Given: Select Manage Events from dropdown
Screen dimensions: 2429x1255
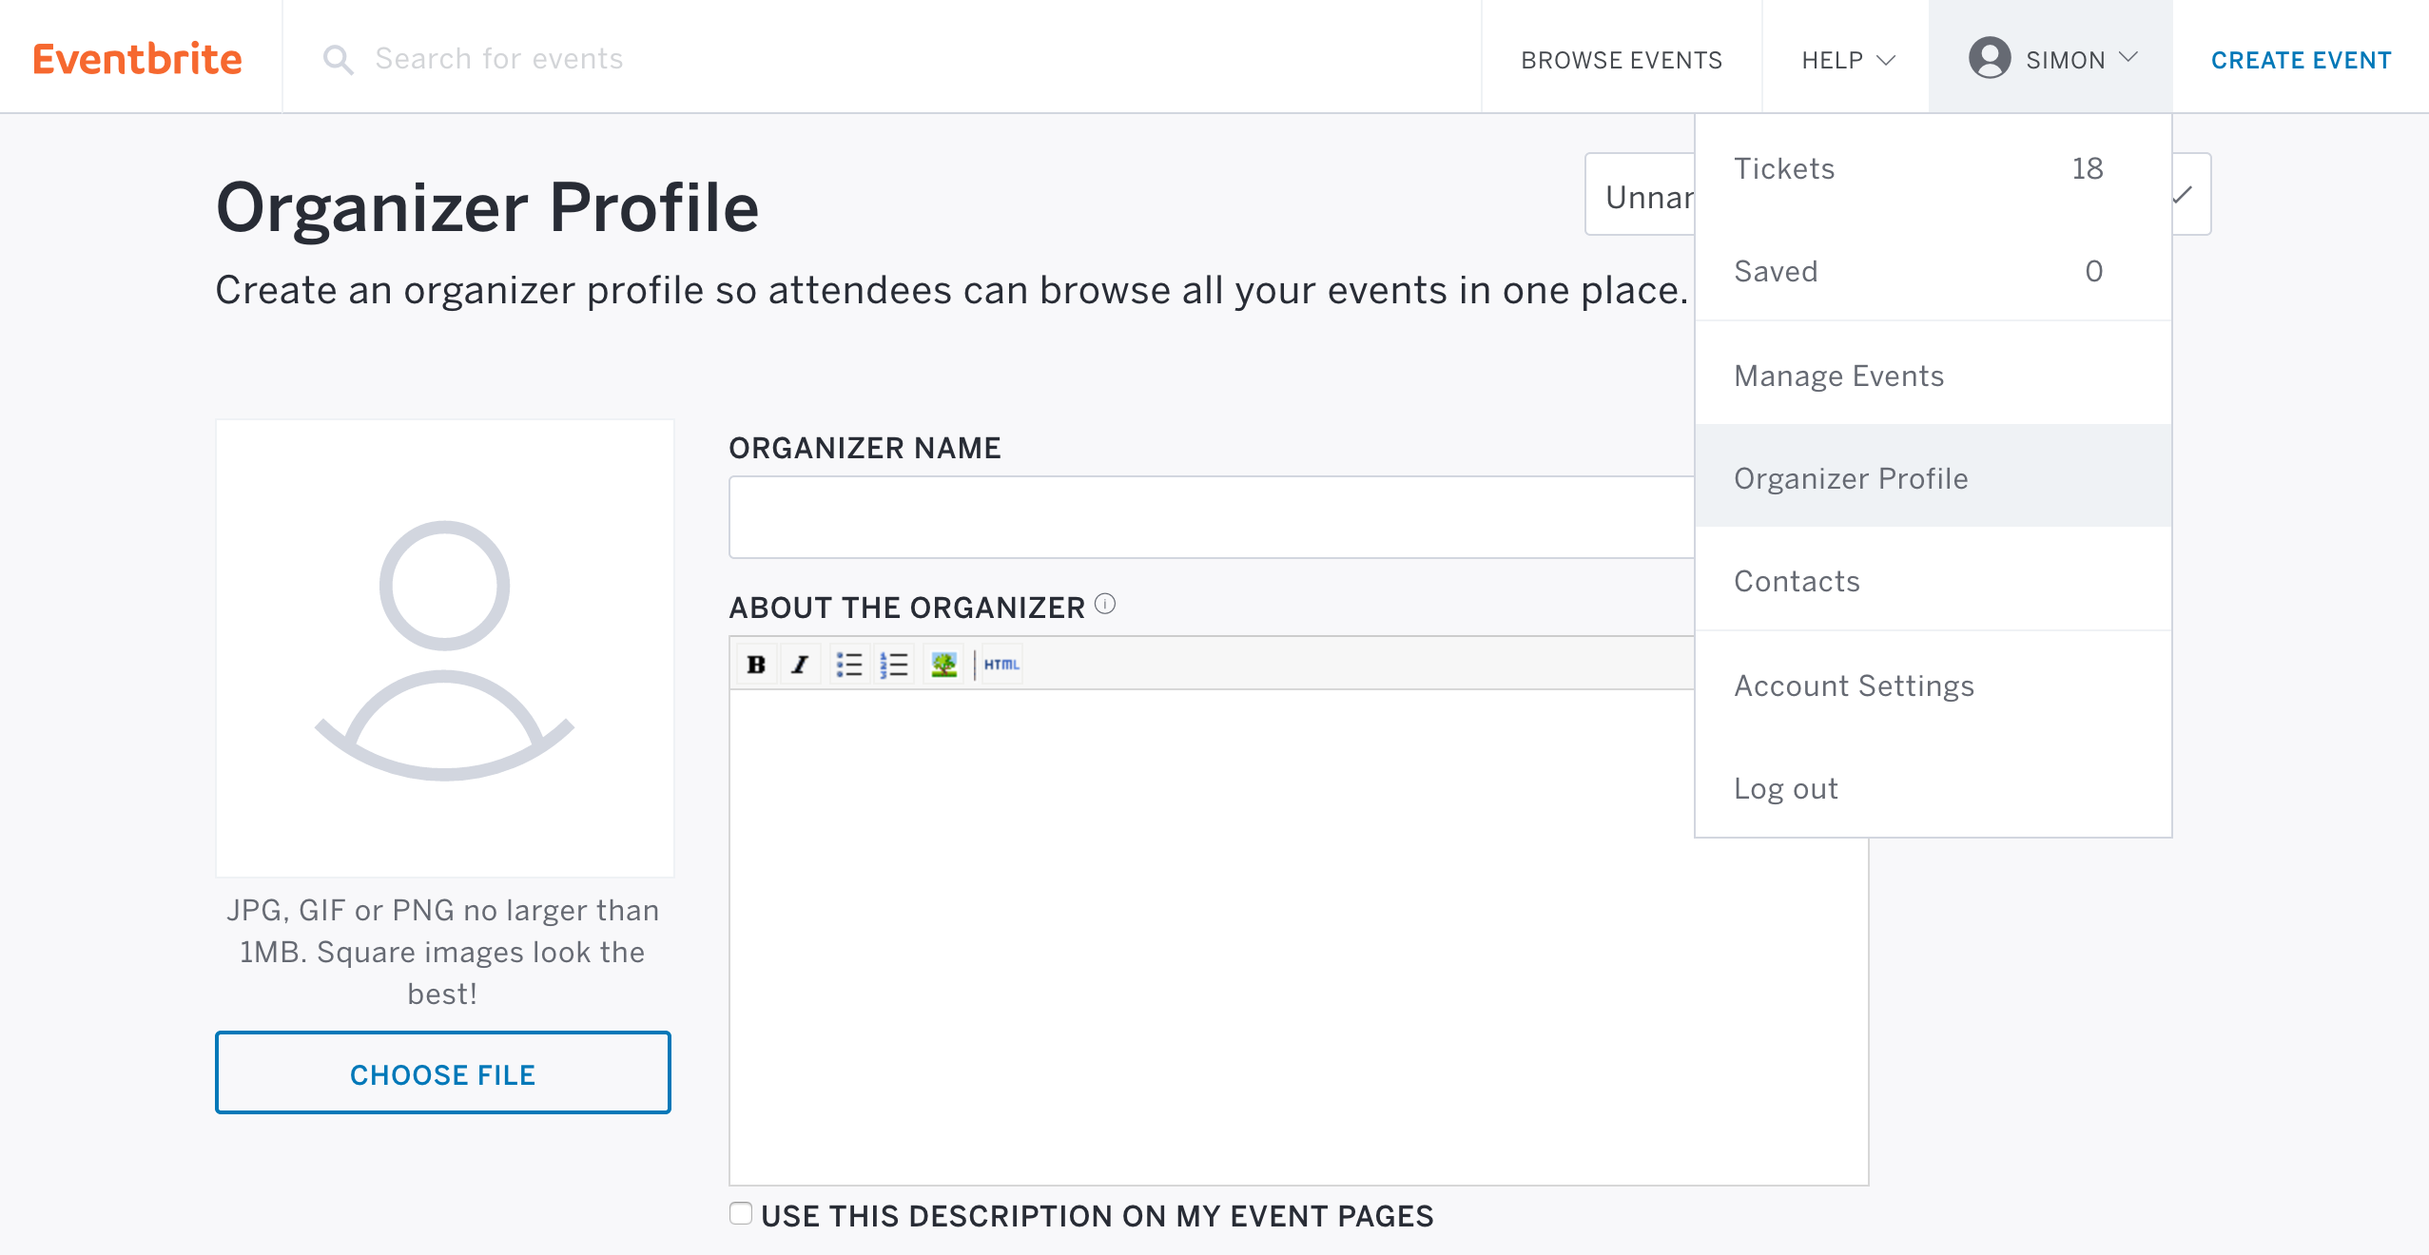Looking at the screenshot, I should click(x=1839, y=375).
